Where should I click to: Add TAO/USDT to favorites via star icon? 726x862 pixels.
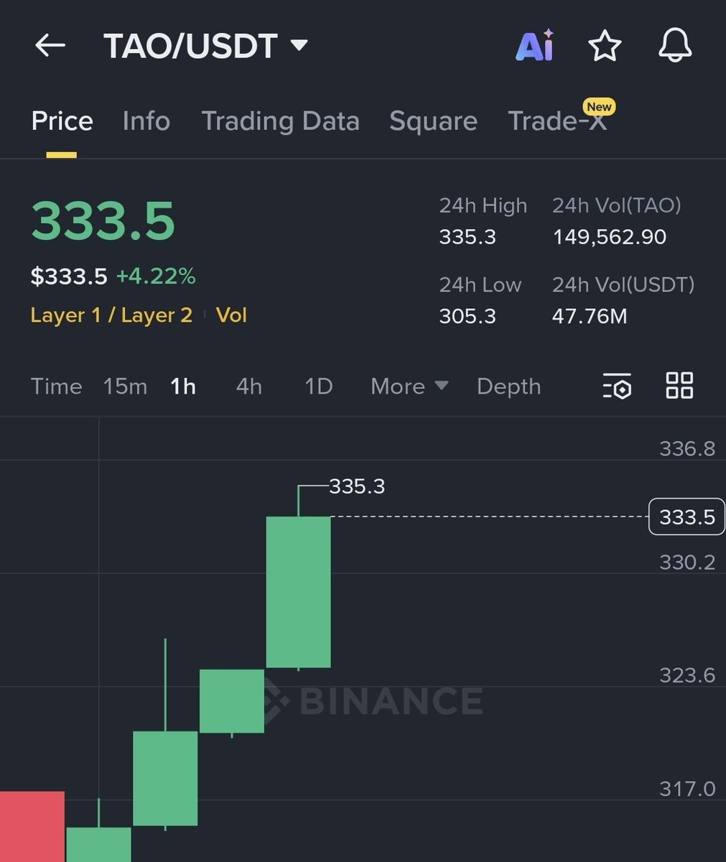(604, 45)
